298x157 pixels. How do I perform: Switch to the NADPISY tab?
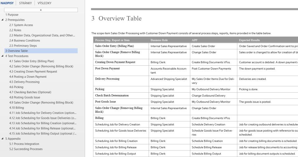[x=7, y=3]
